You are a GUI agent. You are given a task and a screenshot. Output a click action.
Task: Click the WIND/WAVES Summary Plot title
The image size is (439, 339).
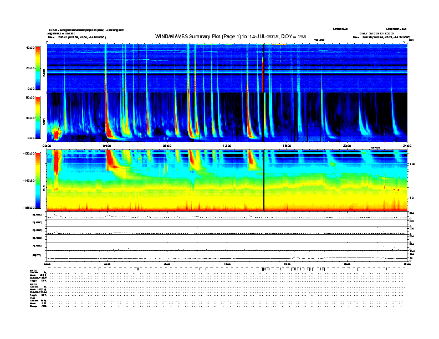click(x=231, y=37)
